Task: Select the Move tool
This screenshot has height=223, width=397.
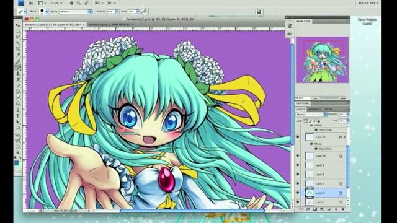Action: 18,25
